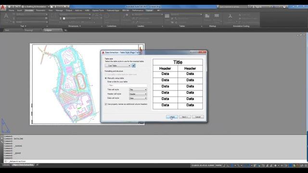This screenshot has height=173, width=308.
Task: Click the Annotation Scaling large scale icon
Action: click(x=230, y=16)
